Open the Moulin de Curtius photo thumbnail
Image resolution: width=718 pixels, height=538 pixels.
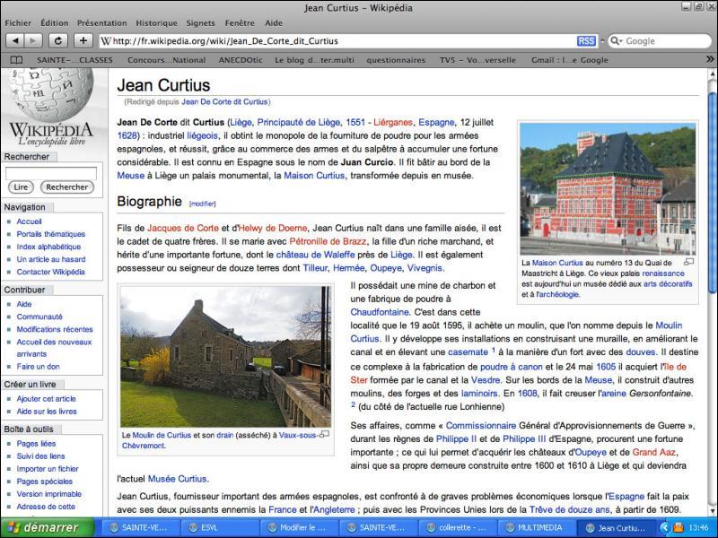[x=225, y=357]
